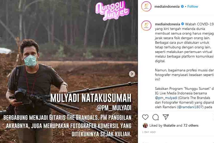Go to next photo with carousel arrow

[x=132, y=74]
